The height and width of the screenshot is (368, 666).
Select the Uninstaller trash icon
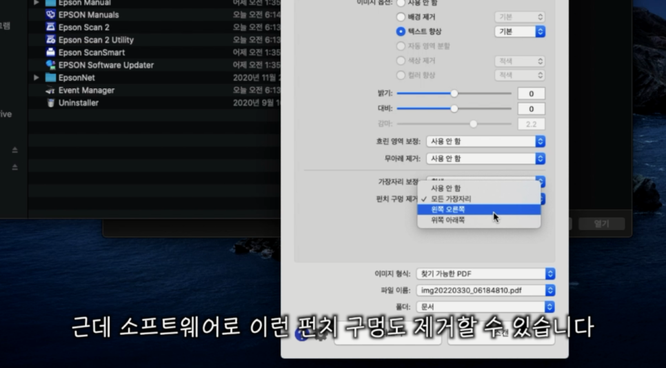coord(50,103)
